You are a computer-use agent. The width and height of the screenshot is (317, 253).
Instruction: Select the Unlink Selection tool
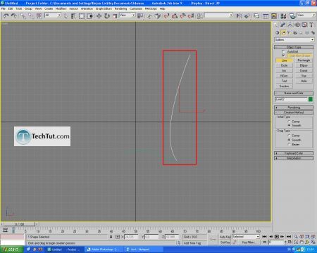[x=31, y=15]
